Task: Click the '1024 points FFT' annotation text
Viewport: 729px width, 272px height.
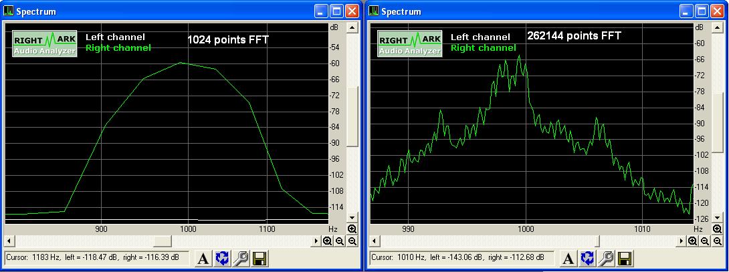Action: (228, 40)
